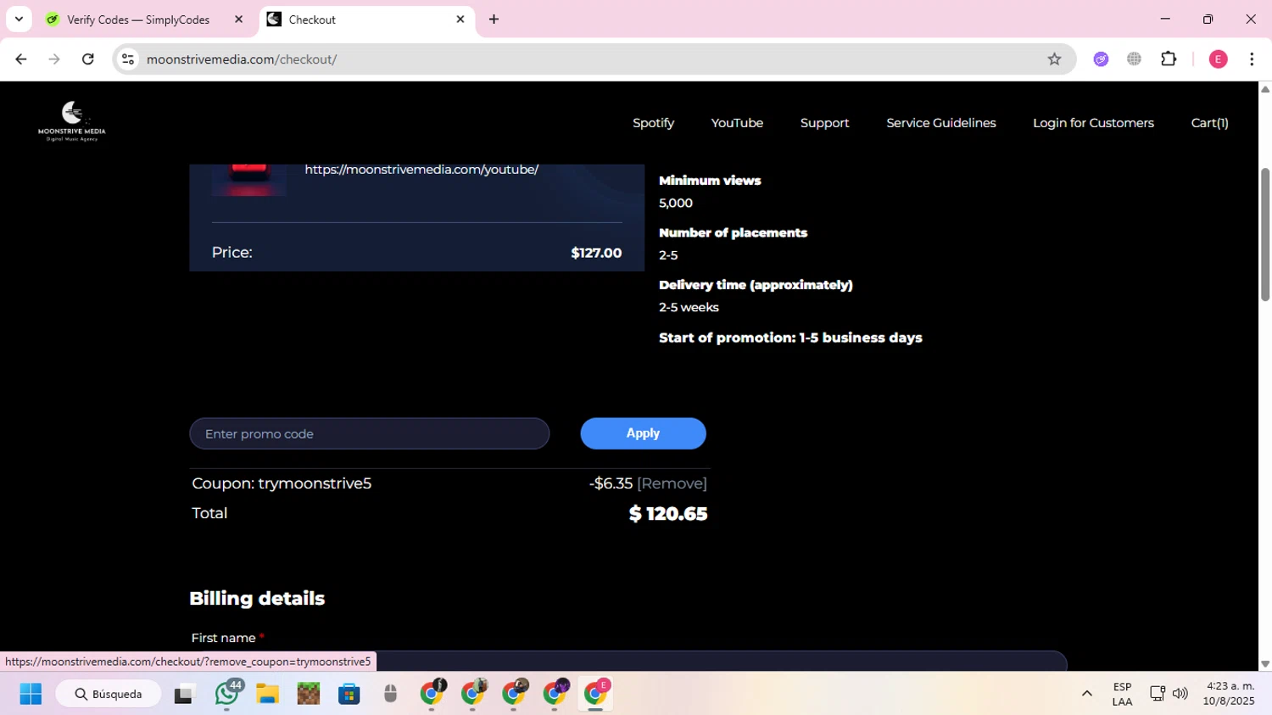Click the ESP LAA language indicator
Screen dimensions: 1272x715
(x=1122, y=694)
